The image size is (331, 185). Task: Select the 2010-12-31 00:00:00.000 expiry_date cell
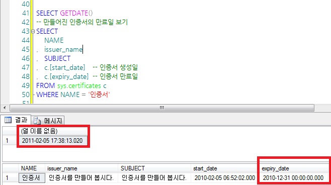(293, 178)
